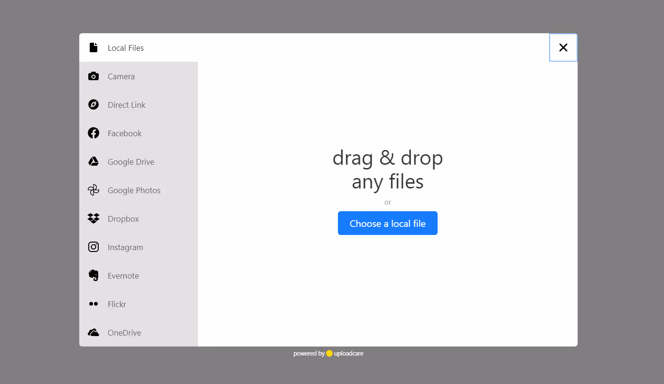
Task: Click the Direct Link compass icon
Action: point(94,104)
